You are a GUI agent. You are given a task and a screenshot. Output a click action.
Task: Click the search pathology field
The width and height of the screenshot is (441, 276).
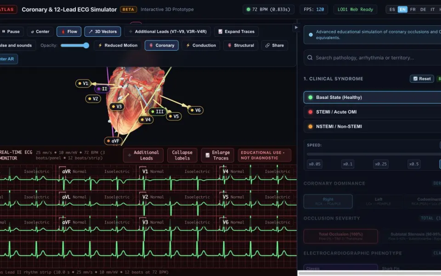pos(373,58)
